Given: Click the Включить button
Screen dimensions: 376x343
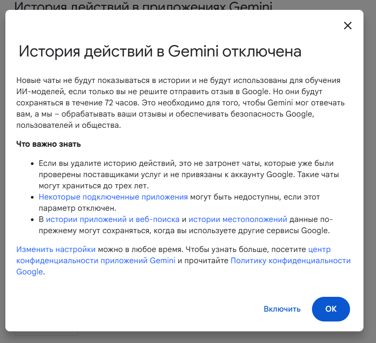Looking at the screenshot, I should [282, 309].
